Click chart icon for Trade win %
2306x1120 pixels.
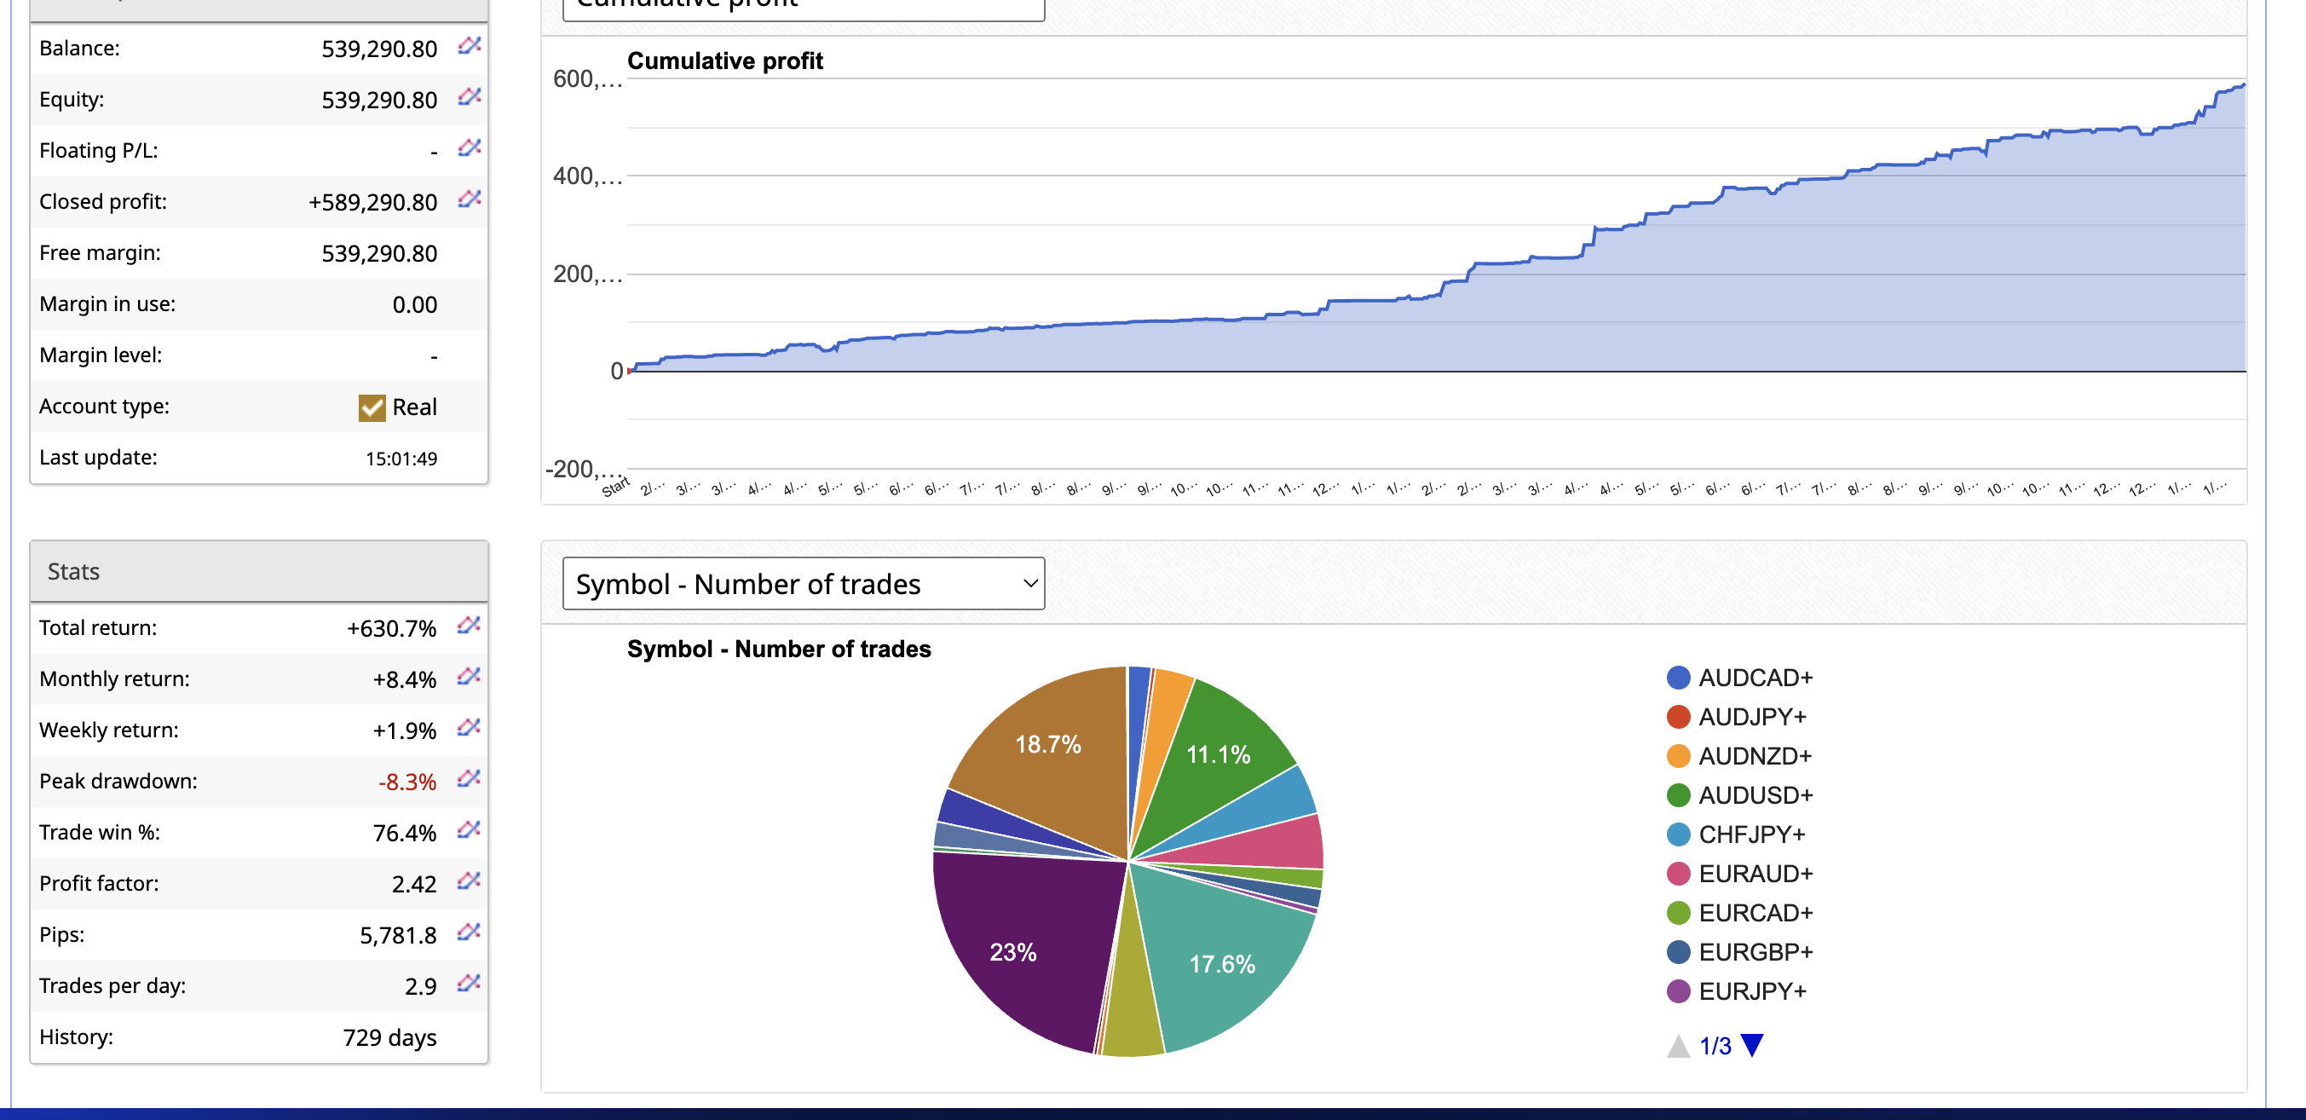[468, 829]
